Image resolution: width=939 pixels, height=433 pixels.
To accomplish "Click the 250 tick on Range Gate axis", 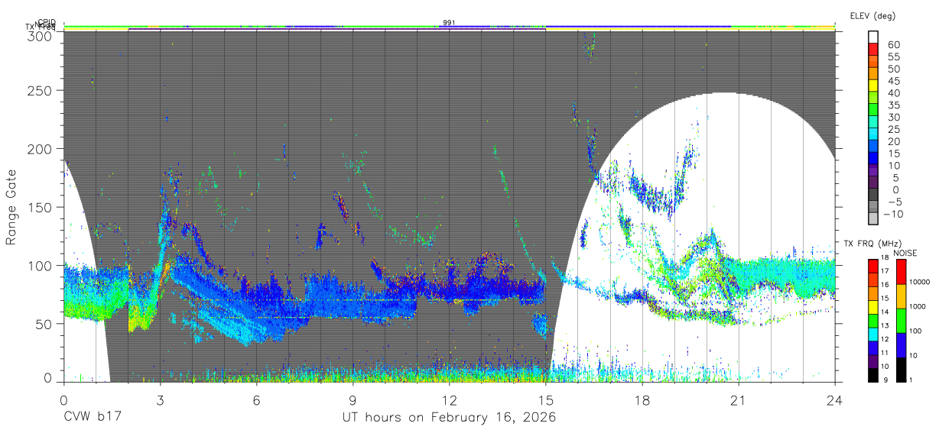I will coord(40,90).
